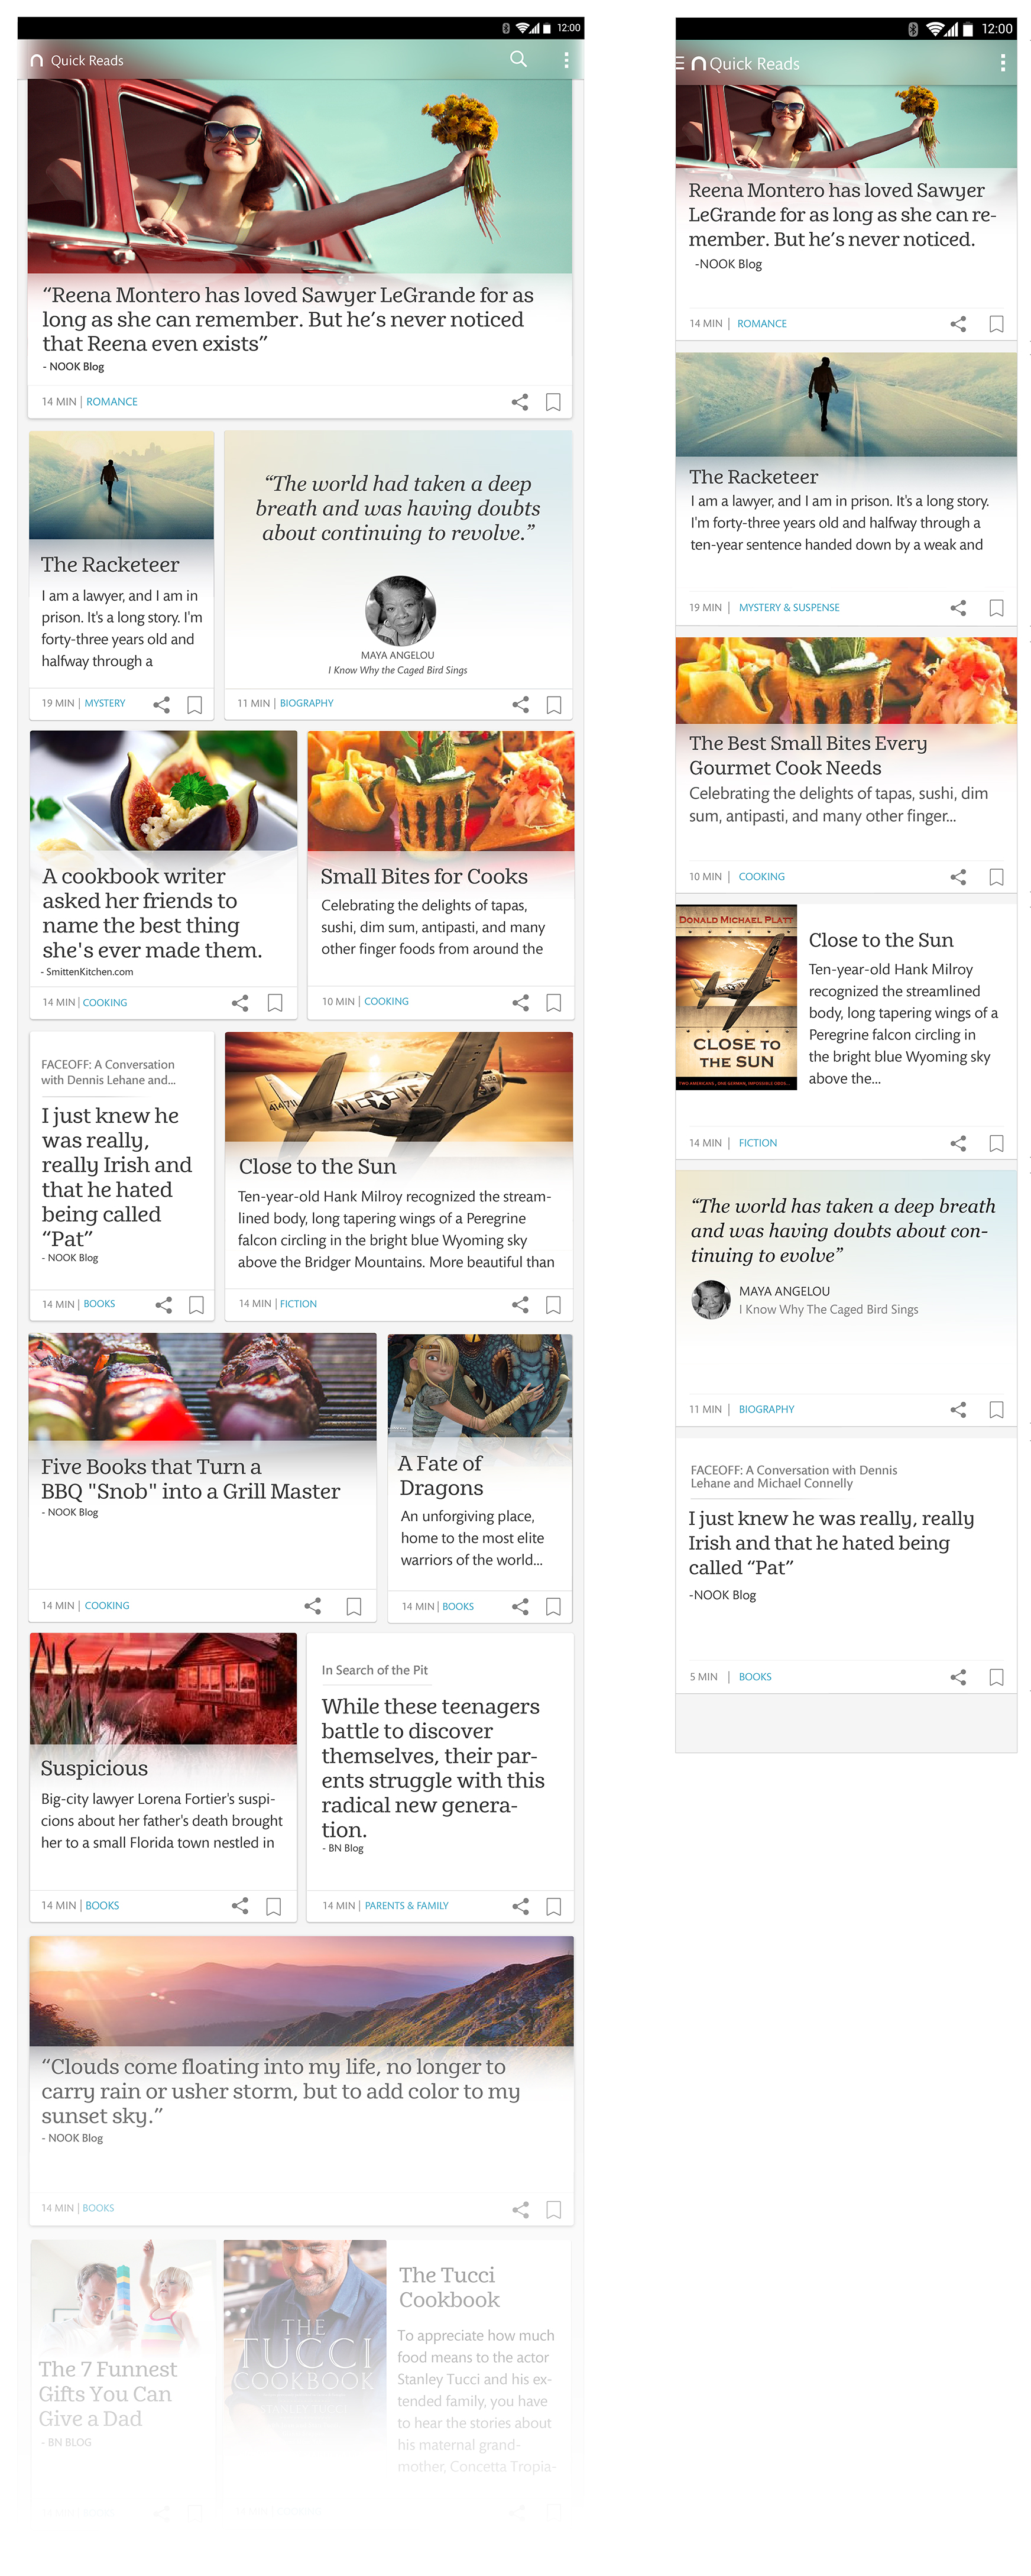
Task: Share the A Fate of Dragons card
Action: tap(520, 1607)
